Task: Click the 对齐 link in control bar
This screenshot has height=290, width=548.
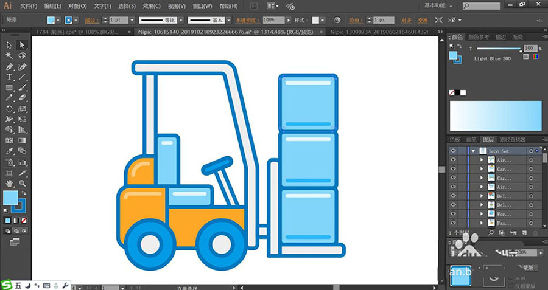Action: (x=406, y=20)
